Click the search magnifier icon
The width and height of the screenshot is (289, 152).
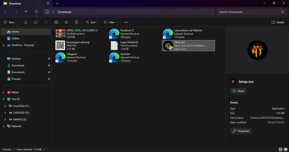point(283,12)
